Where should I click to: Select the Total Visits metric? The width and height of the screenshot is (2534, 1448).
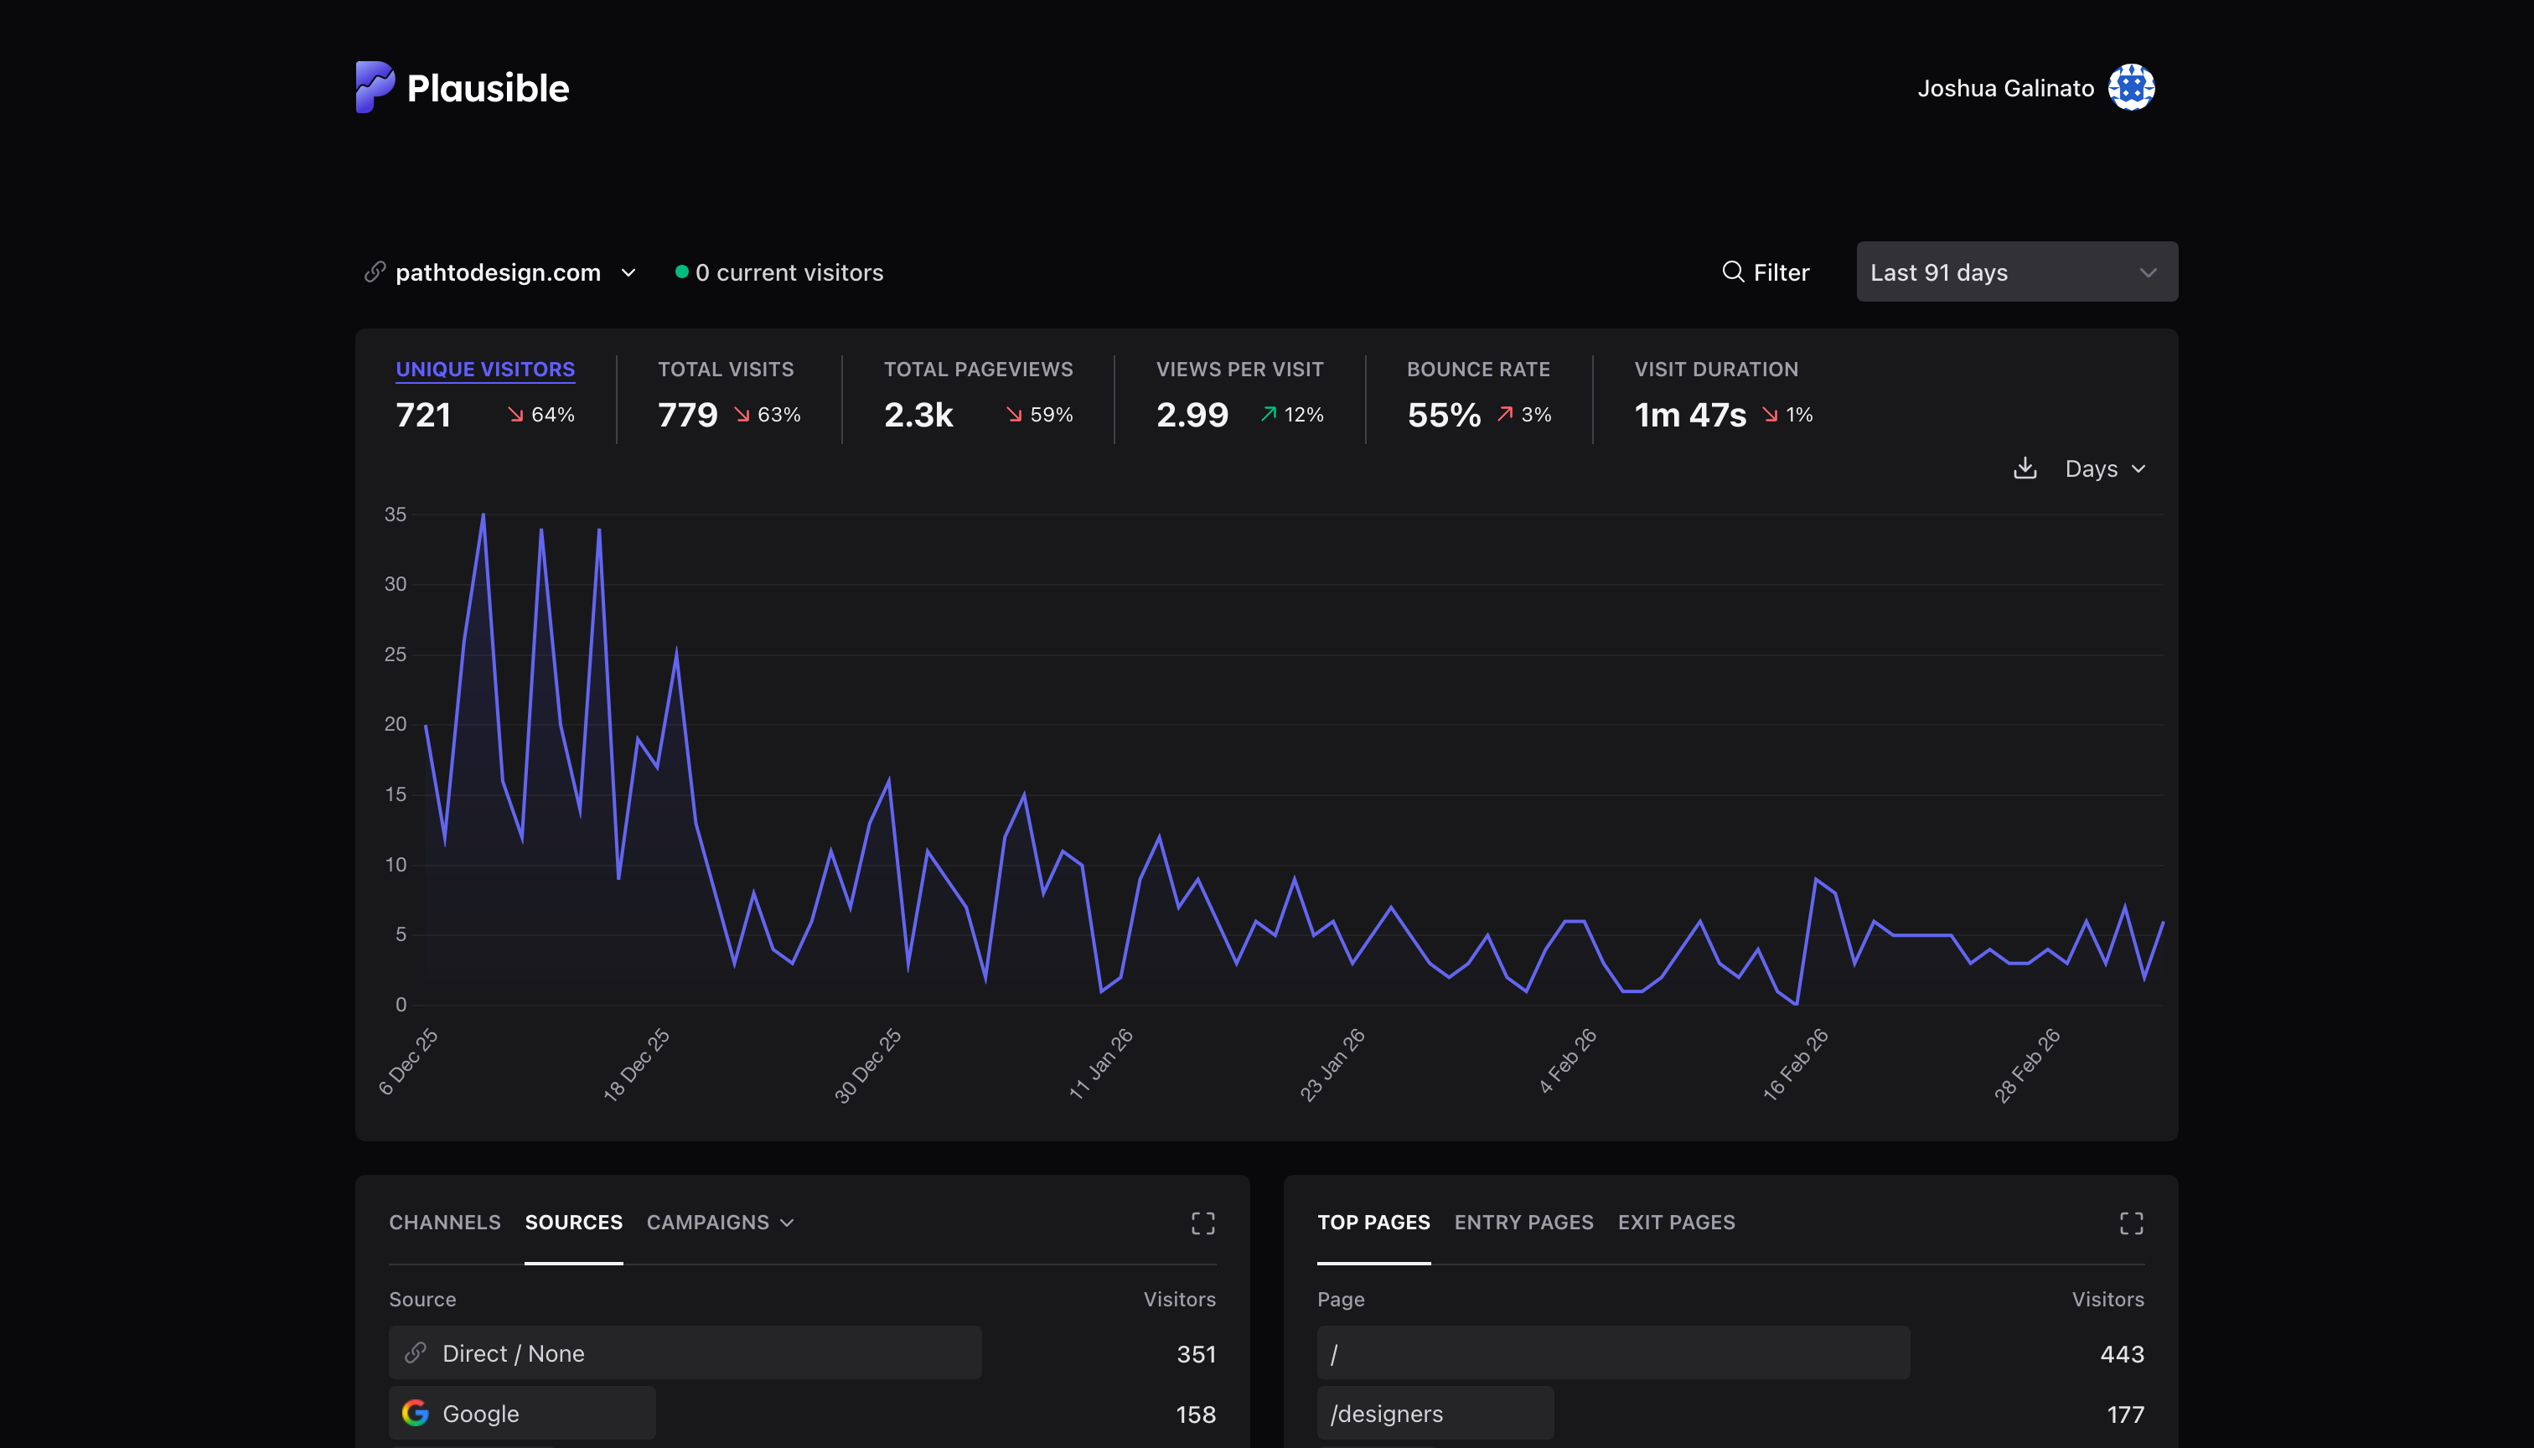point(726,369)
